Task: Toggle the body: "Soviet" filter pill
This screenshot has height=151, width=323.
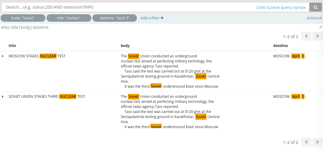Action: pyautogui.click(x=23, y=18)
